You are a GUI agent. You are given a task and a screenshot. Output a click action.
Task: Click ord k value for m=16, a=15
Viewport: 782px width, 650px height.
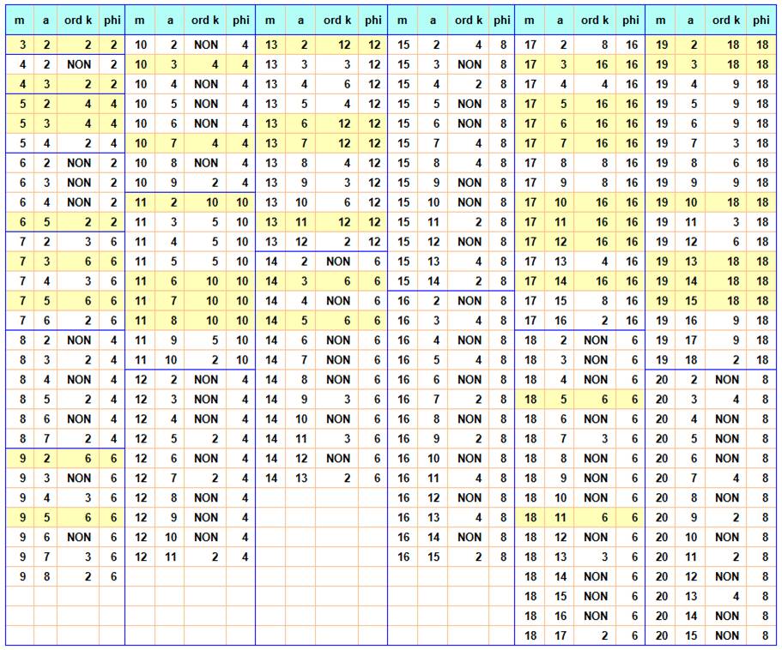[x=469, y=557]
